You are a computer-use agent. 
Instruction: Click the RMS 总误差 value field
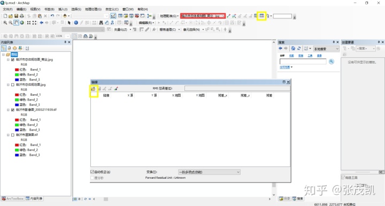pyautogui.click(x=237, y=88)
